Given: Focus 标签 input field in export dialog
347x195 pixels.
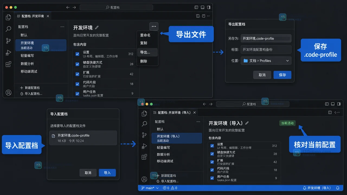Looking at the screenshot, I should (x=266, y=50).
